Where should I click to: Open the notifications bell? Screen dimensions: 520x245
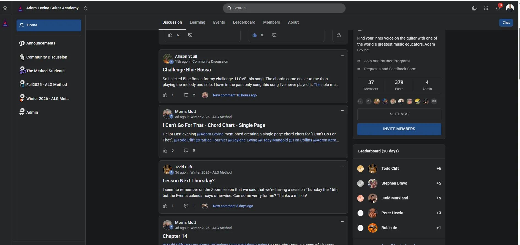498,8
